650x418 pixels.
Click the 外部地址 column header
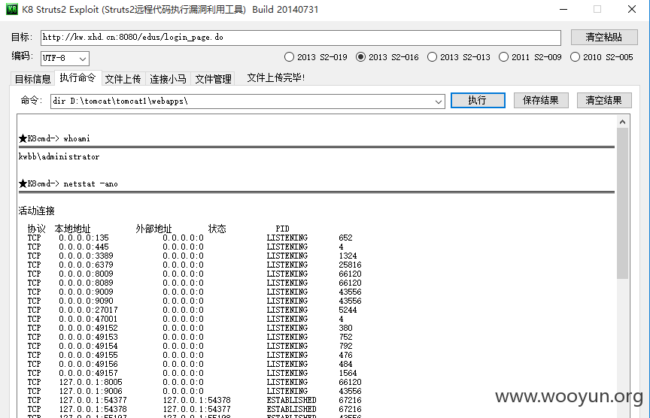pyautogui.click(x=153, y=229)
